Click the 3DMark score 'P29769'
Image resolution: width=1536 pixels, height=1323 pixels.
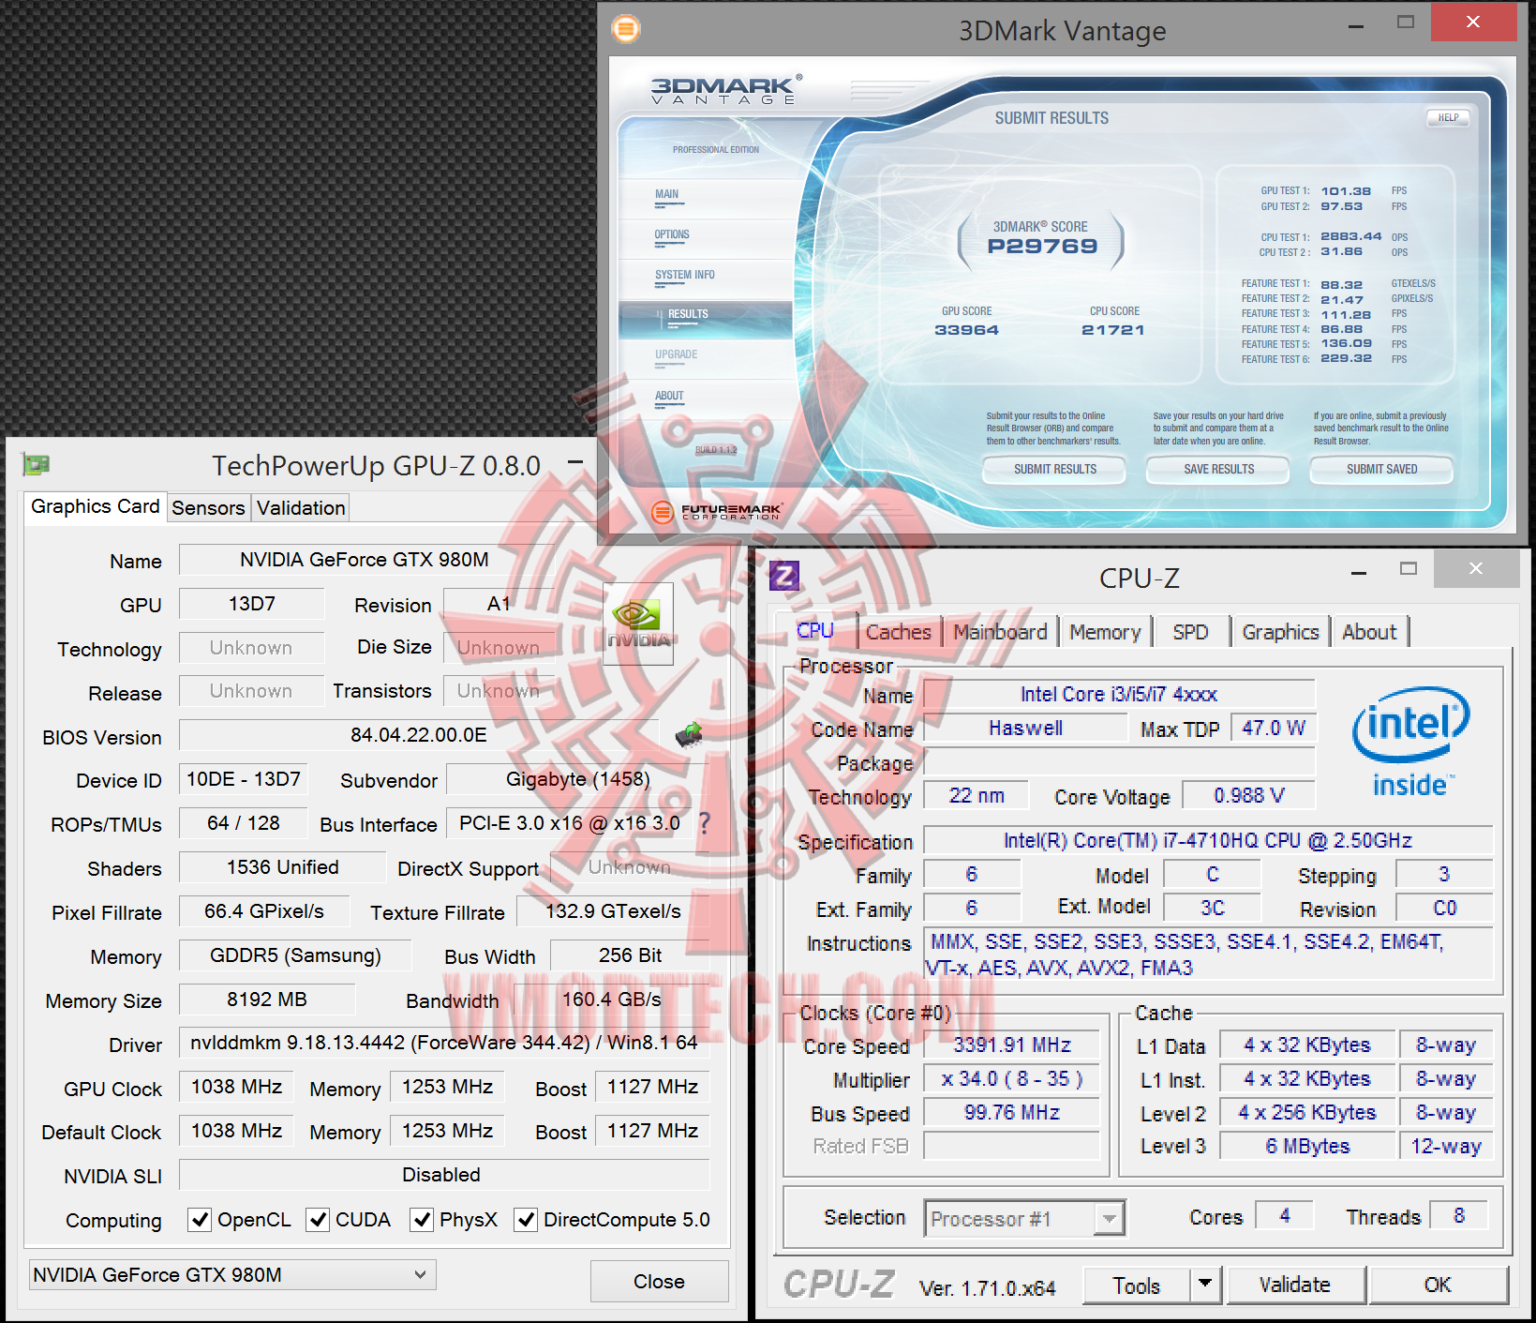point(1042,247)
